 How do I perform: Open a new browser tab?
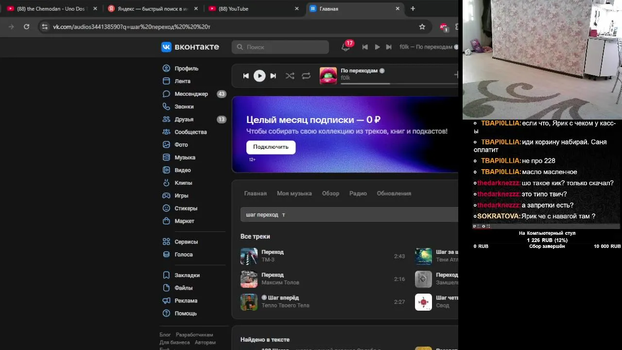click(413, 8)
